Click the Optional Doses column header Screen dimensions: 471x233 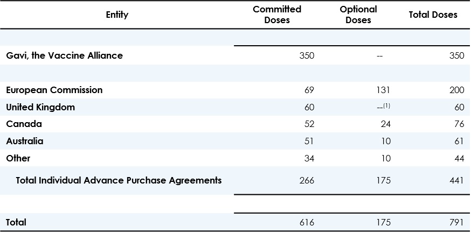358,15
